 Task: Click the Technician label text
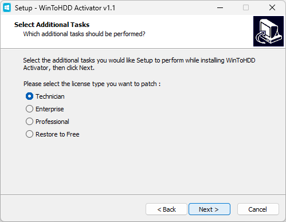[50, 96]
